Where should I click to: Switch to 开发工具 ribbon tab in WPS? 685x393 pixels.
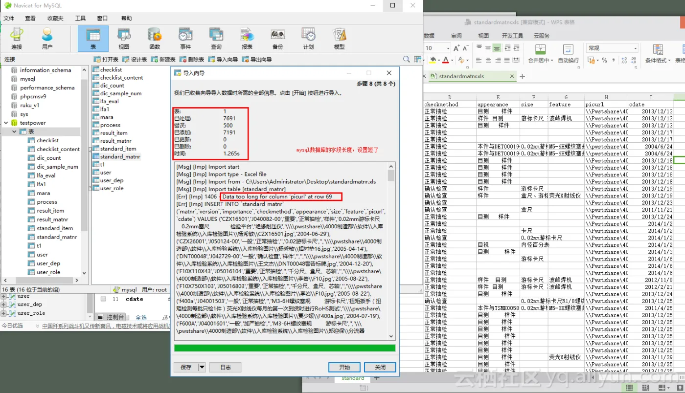[x=512, y=36]
